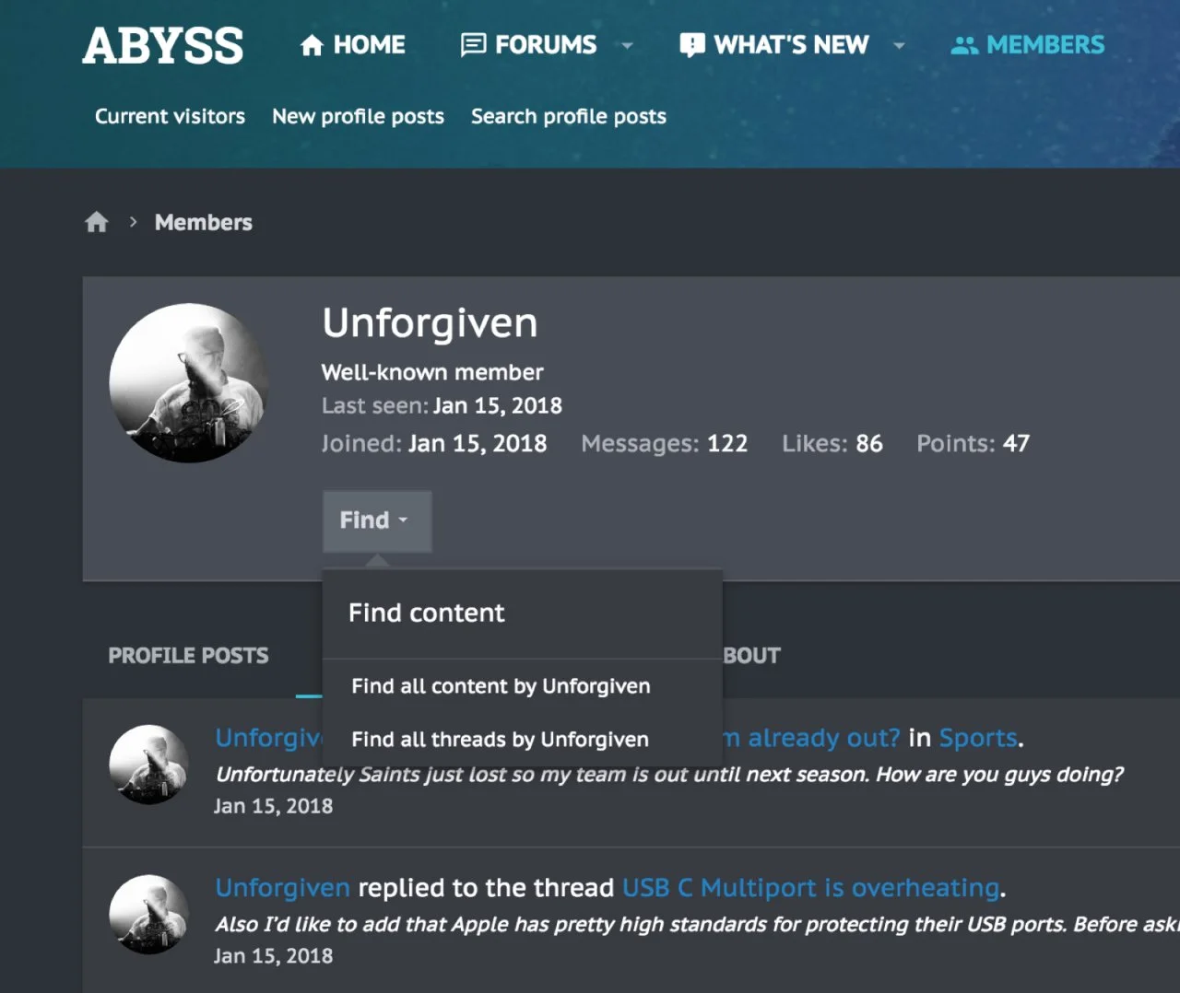Expand the What's New dropdown arrow
Viewport: 1180px width, 993px height.
pos(899,45)
